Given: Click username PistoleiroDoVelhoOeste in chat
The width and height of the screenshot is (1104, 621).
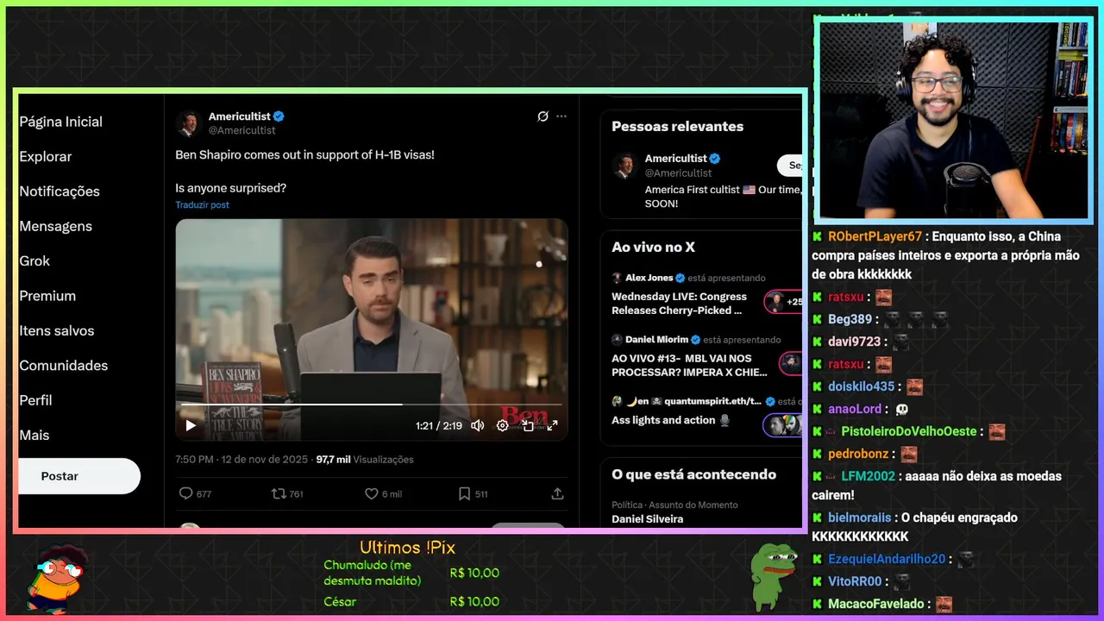Looking at the screenshot, I should coord(908,431).
